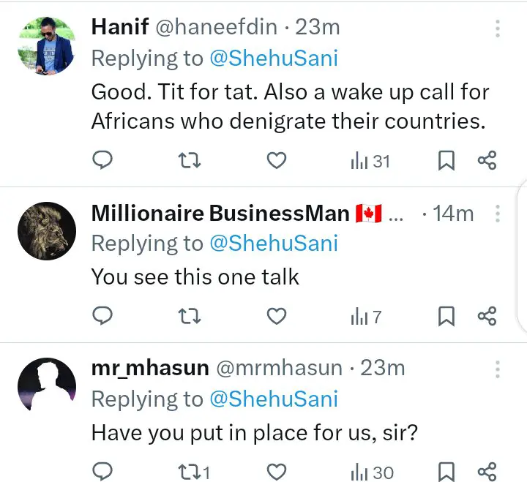Reply to Millionaire BusinessMan's tweet

103,316
